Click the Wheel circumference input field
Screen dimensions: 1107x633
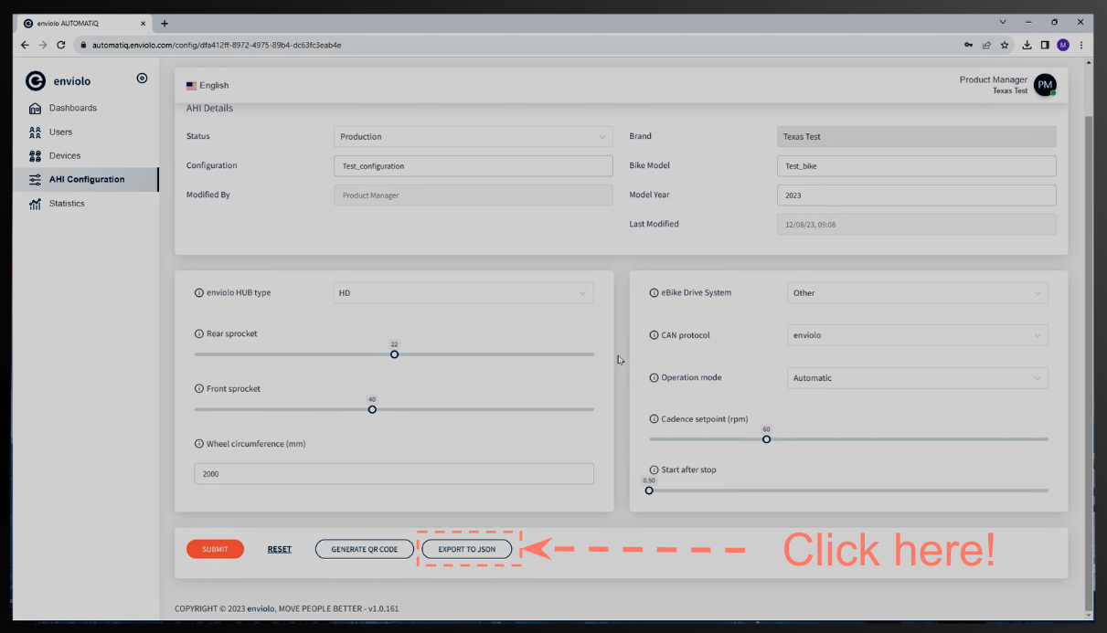(x=394, y=474)
